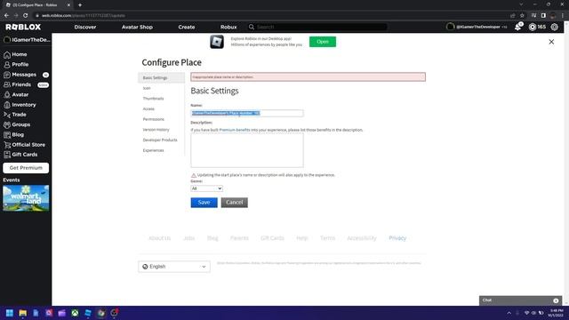Select the Permissions settings tab
Image resolution: width=569 pixels, height=320 pixels.
[154, 119]
